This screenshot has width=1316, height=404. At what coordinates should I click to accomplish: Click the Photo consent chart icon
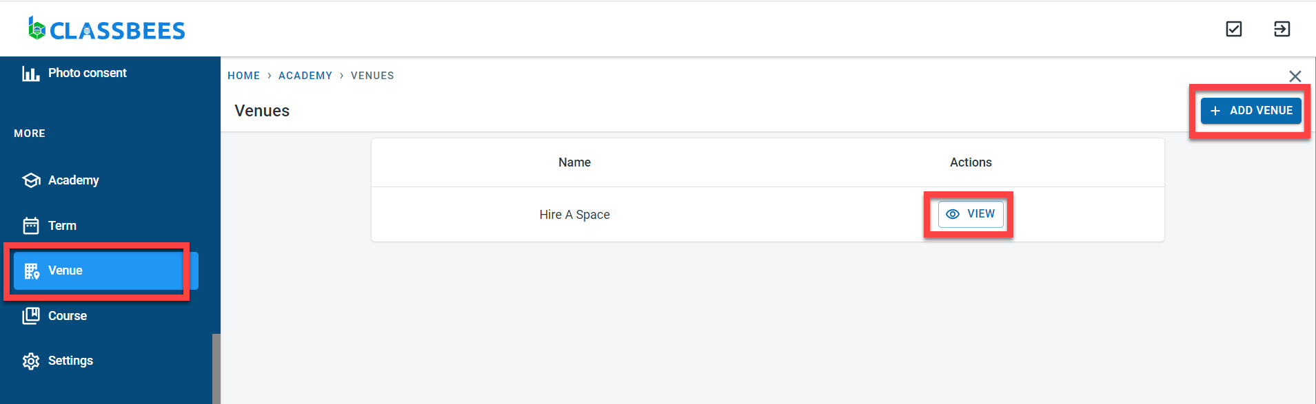pyautogui.click(x=30, y=74)
